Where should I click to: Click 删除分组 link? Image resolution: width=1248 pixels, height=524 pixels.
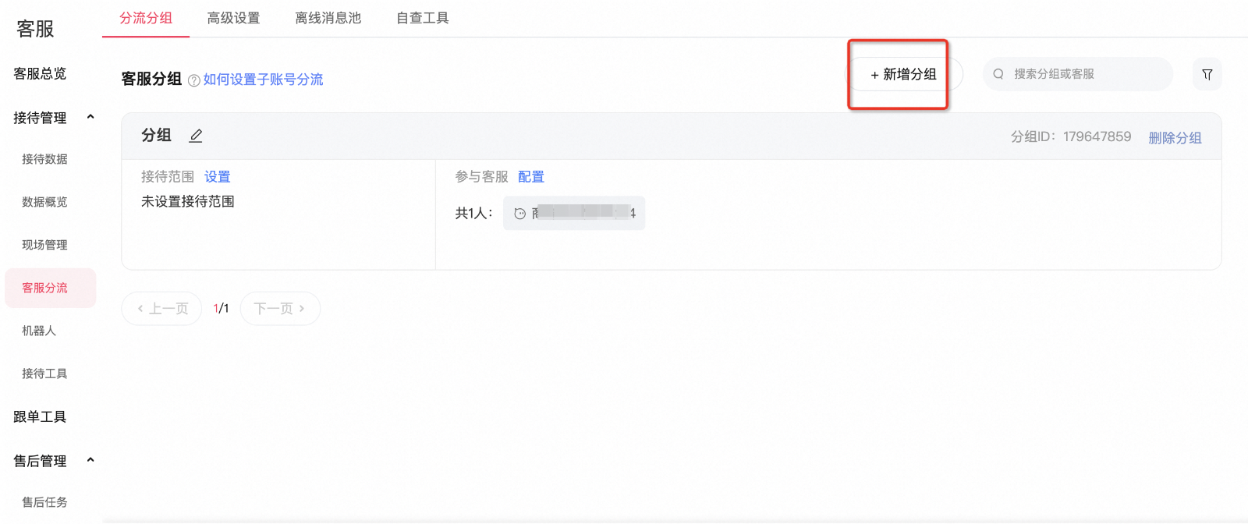1175,137
